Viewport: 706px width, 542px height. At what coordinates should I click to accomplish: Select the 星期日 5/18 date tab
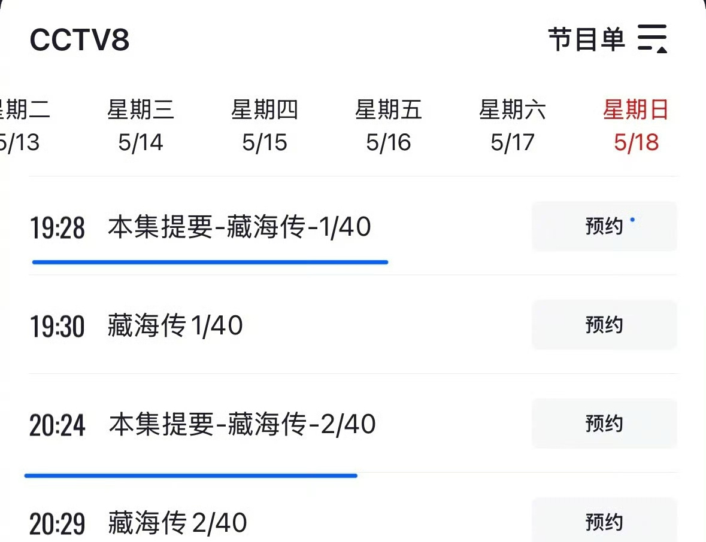[x=636, y=126]
